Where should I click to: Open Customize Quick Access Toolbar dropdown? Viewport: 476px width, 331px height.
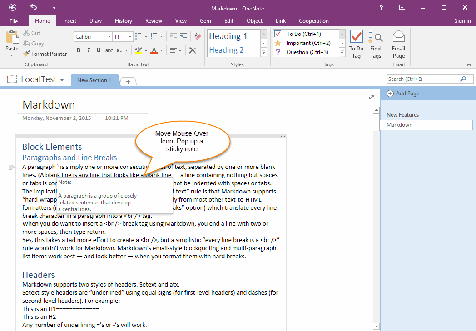pos(54,7)
